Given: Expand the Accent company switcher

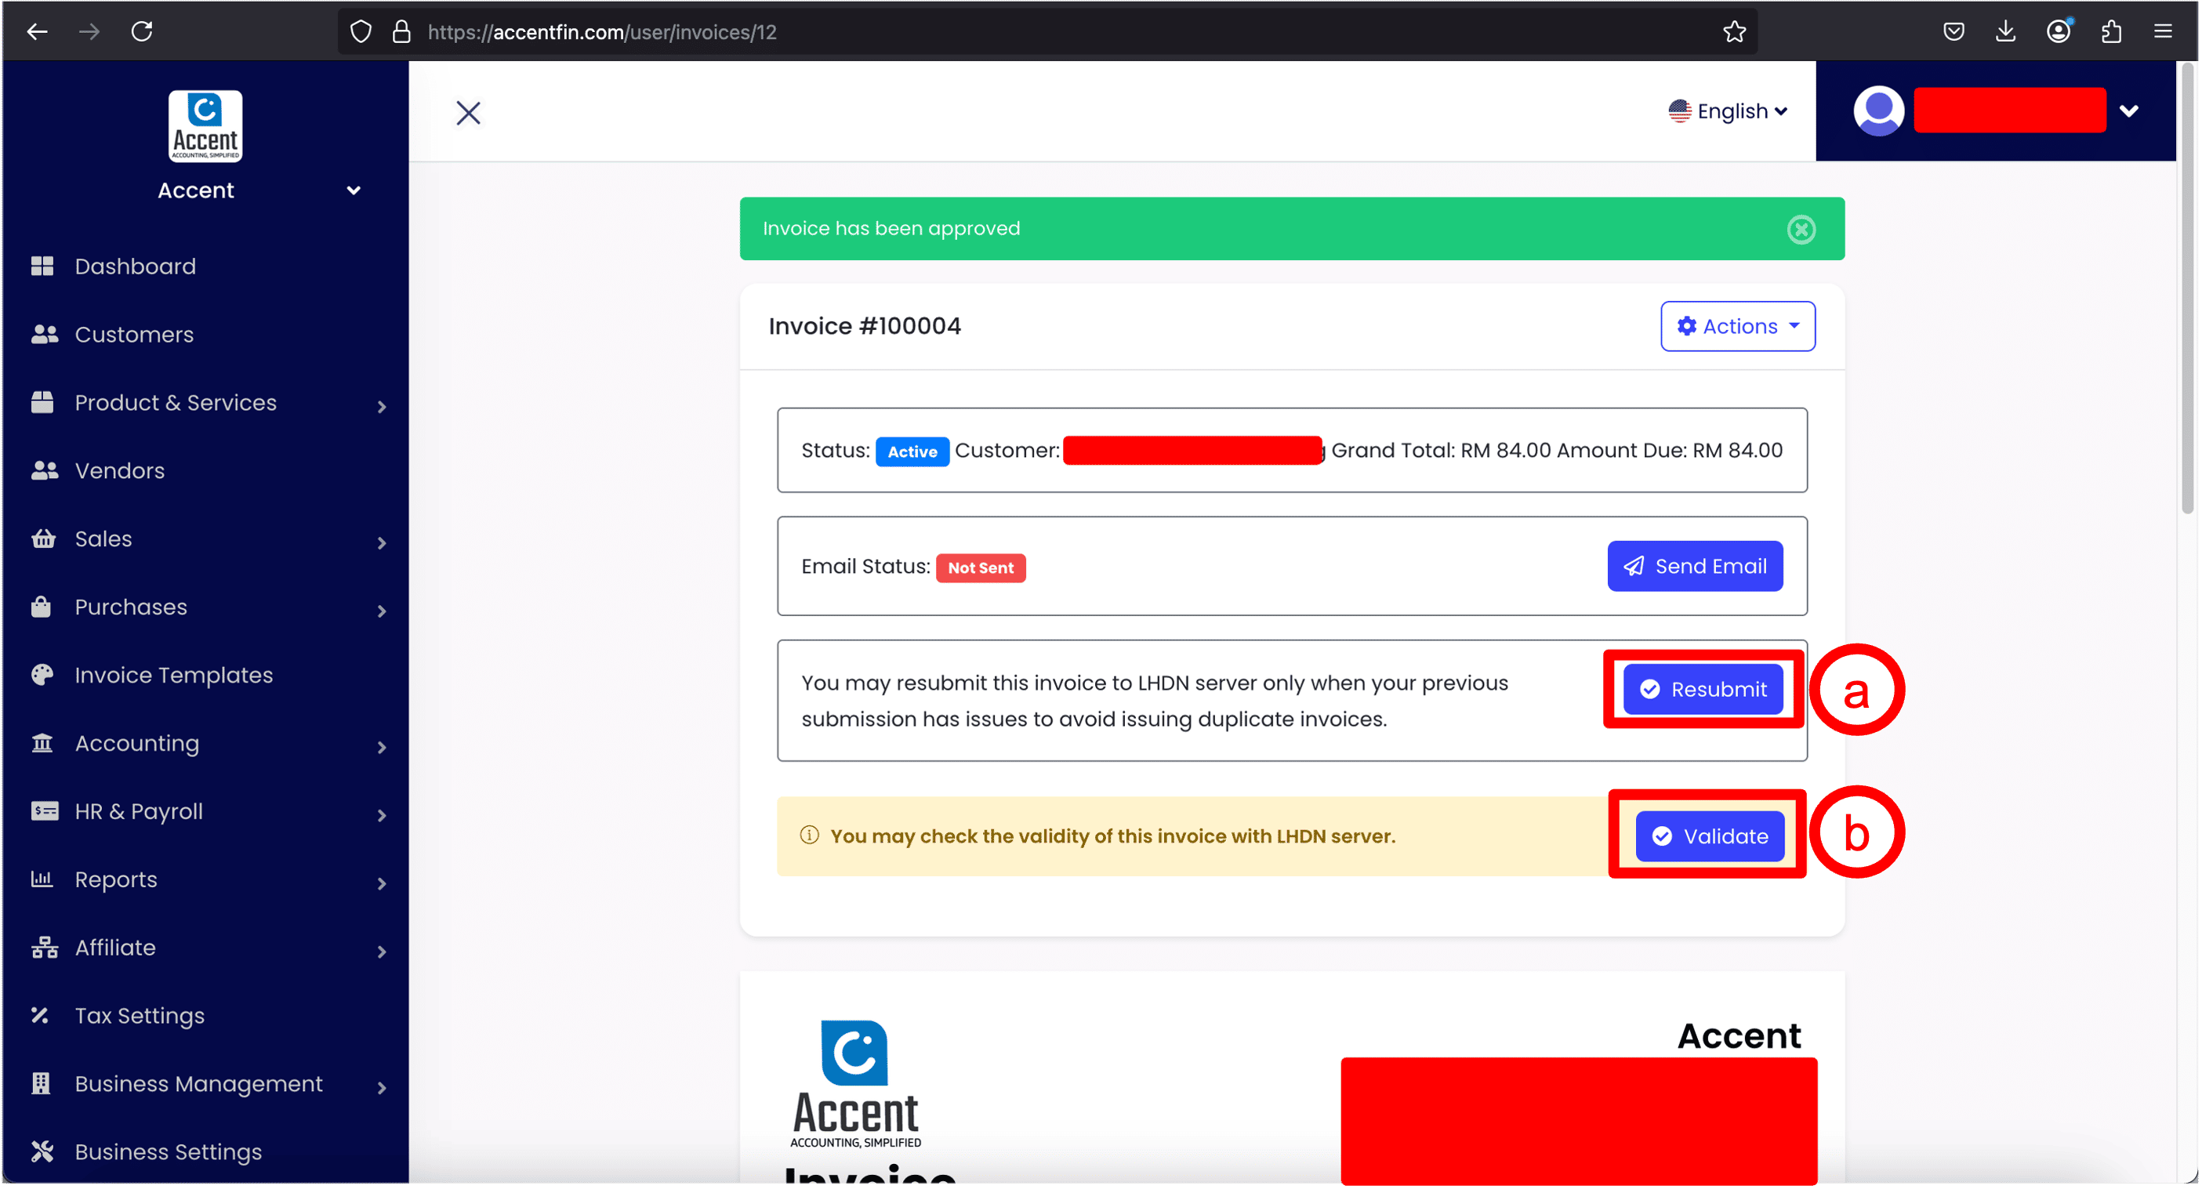Looking at the screenshot, I should coord(352,190).
